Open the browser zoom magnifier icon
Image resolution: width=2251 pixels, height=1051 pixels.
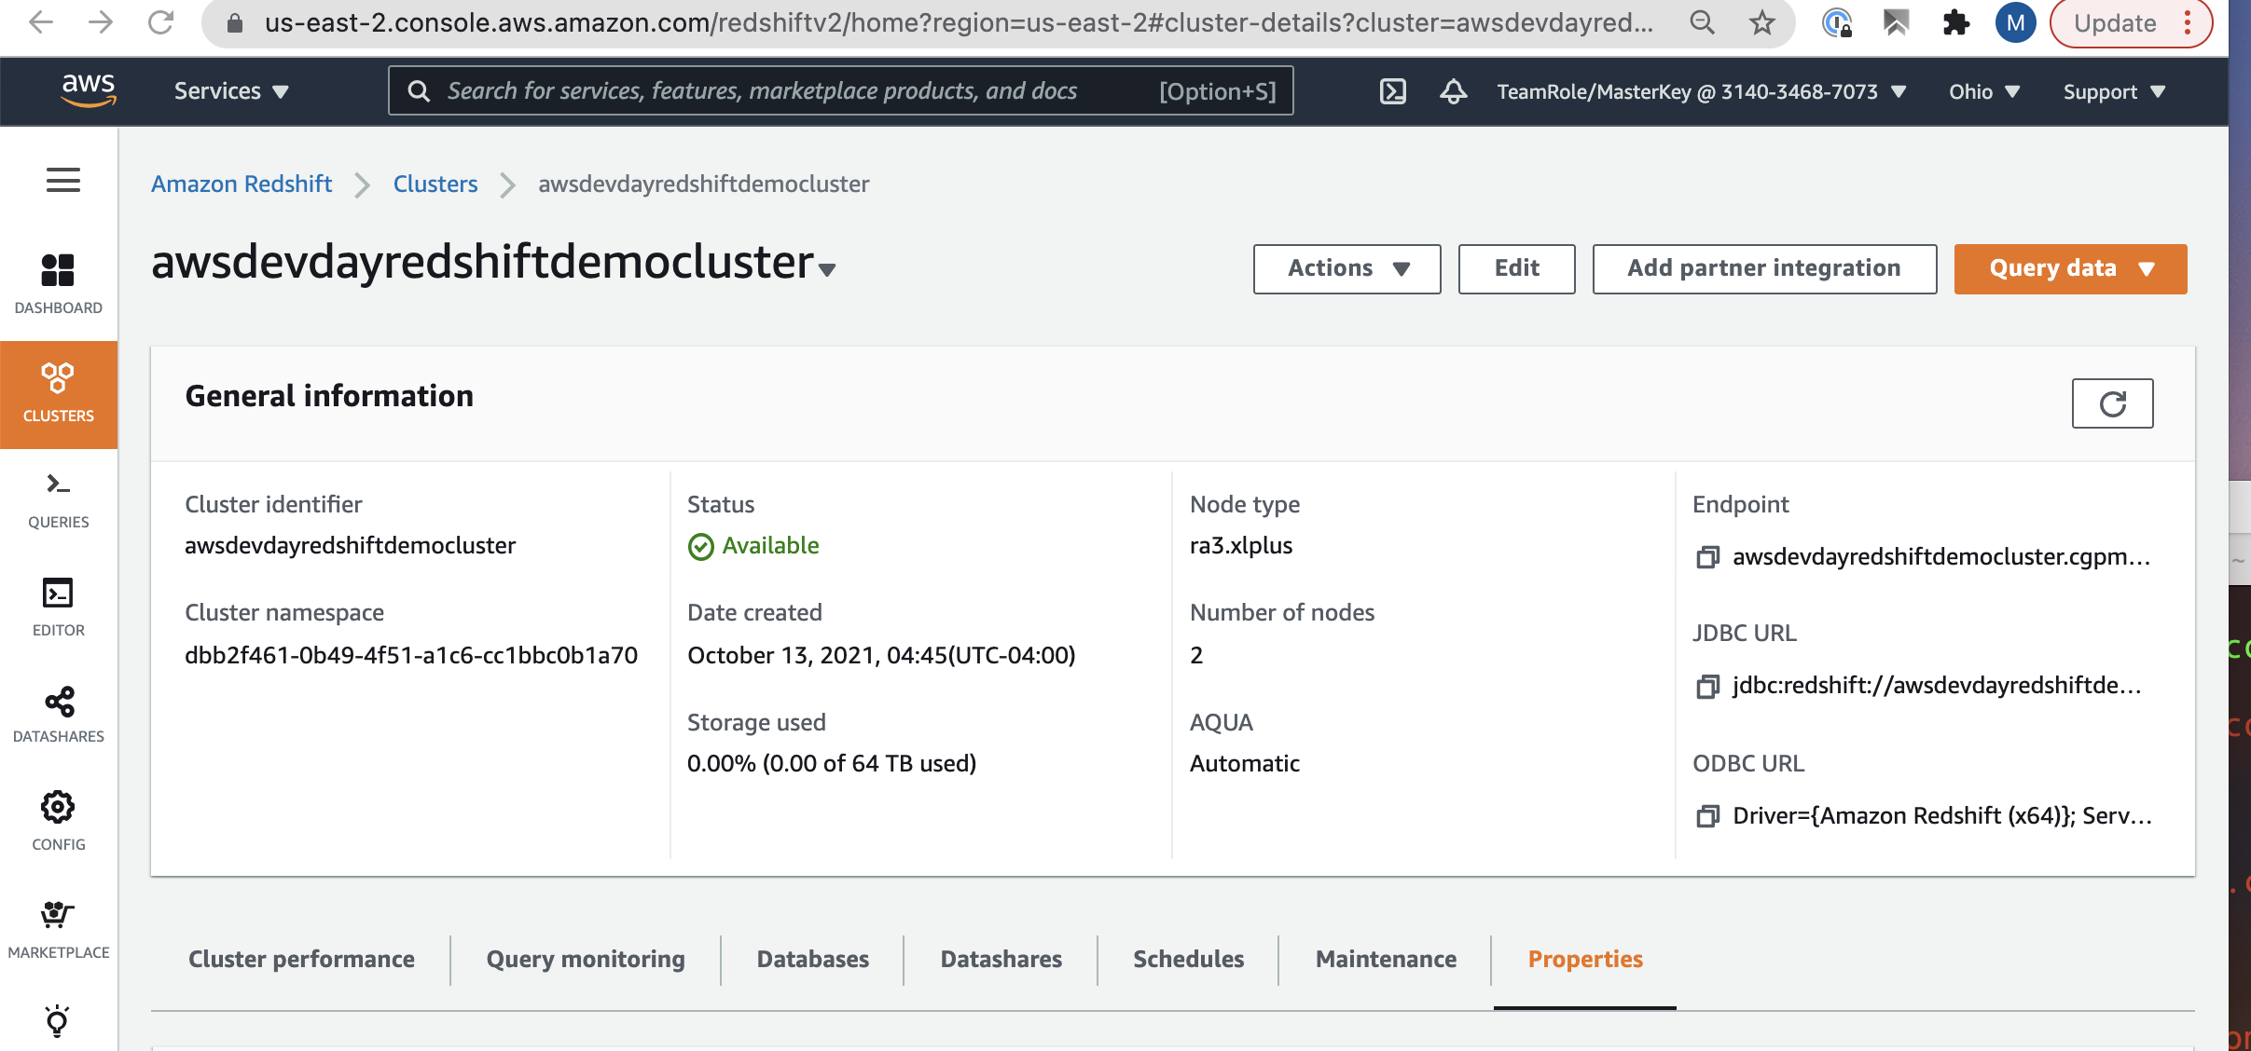tap(1702, 22)
